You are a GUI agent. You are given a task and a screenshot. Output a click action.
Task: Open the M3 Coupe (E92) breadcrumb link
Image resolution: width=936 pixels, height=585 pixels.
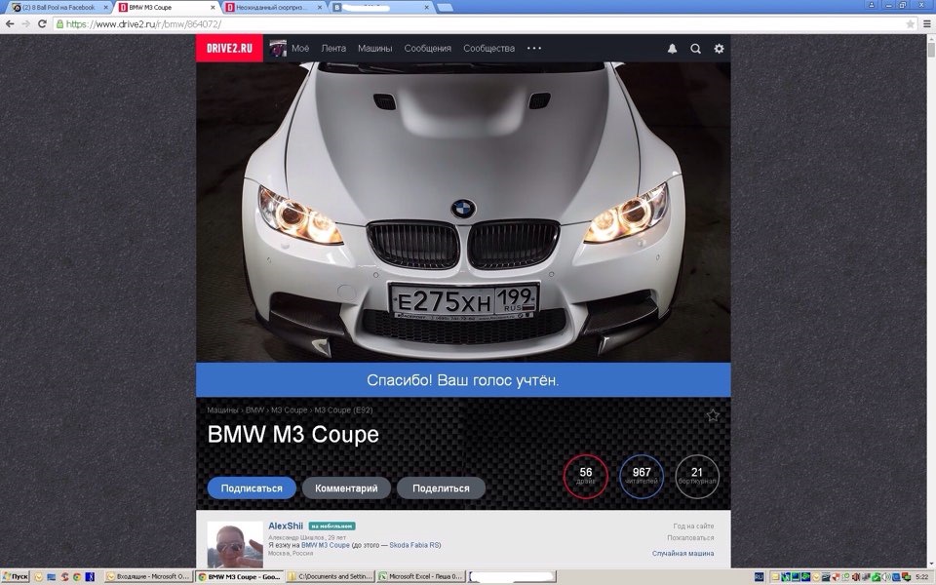coord(343,410)
